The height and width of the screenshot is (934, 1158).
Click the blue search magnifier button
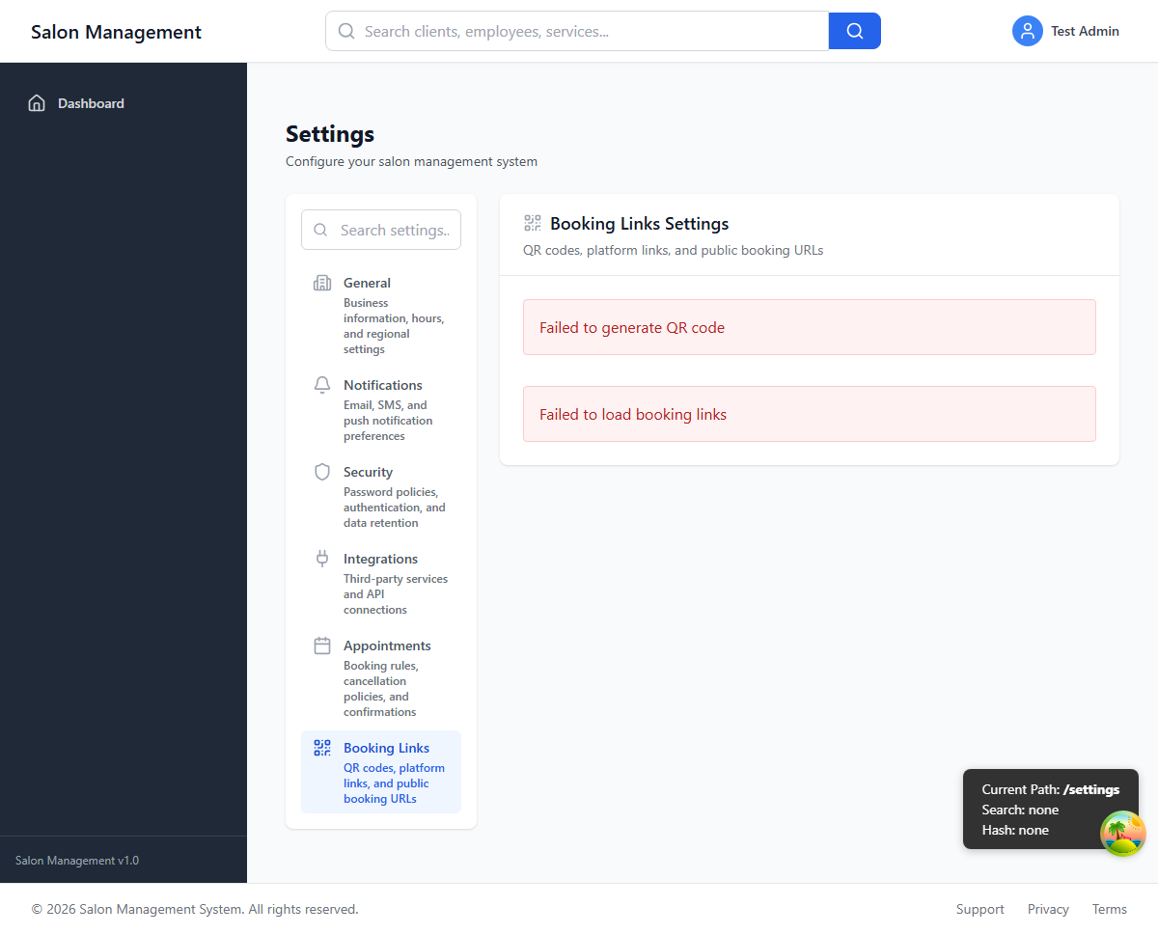pyautogui.click(x=854, y=31)
